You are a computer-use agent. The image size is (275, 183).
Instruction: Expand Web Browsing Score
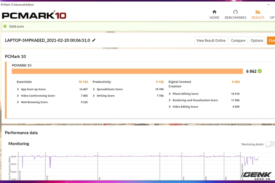pyautogui.click(x=18, y=102)
